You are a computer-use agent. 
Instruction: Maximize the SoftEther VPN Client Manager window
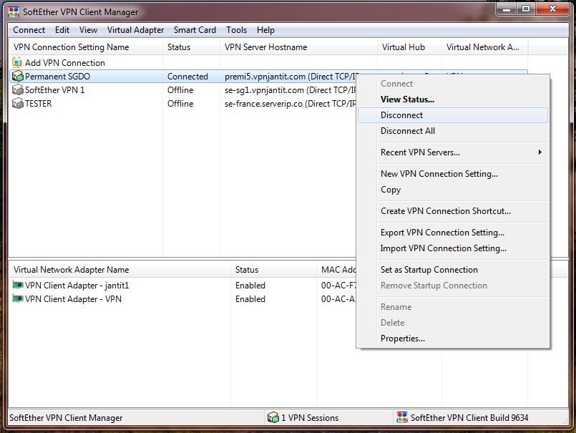tap(526, 9)
